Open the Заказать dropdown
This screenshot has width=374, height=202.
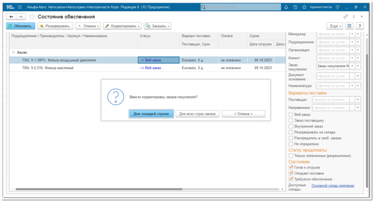158,26
